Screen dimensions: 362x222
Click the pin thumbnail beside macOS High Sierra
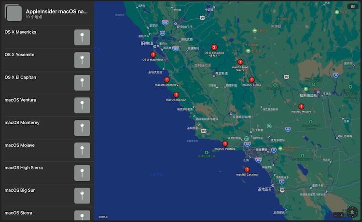pyautogui.click(x=82, y=173)
